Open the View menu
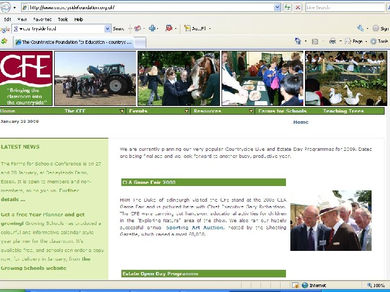 [22, 19]
